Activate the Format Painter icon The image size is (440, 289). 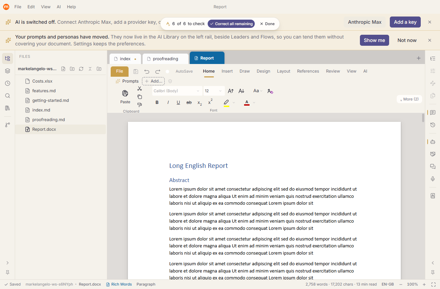(x=140, y=105)
